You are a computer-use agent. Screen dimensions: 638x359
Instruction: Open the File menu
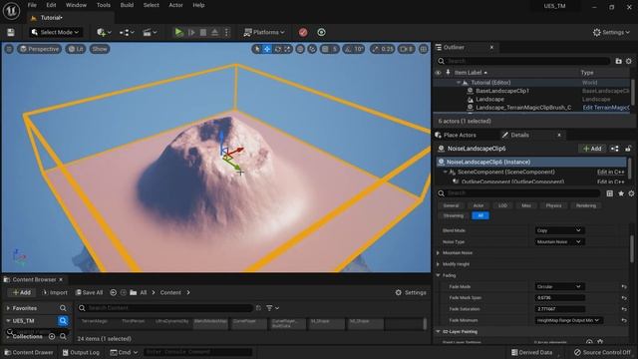(32, 5)
